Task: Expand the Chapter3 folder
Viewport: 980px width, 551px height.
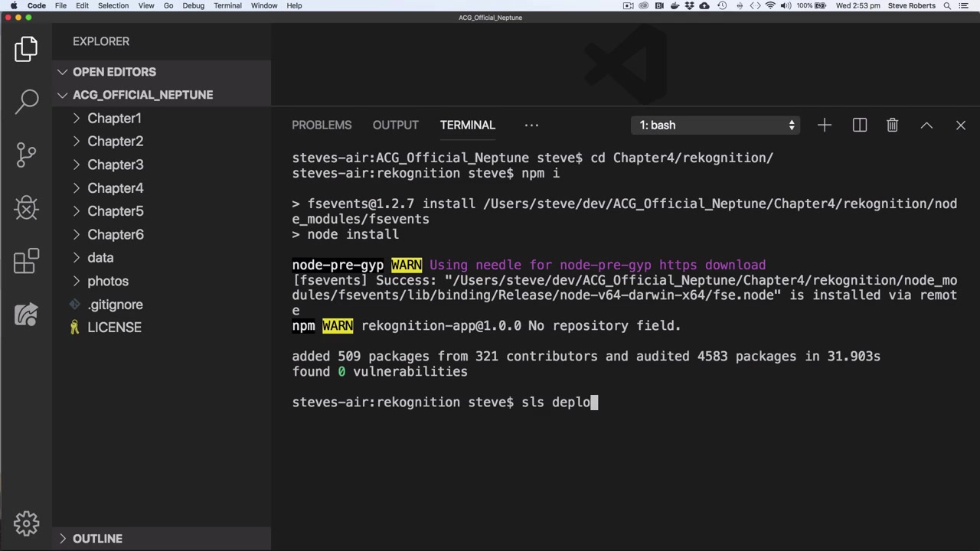Action: pos(115,165)
